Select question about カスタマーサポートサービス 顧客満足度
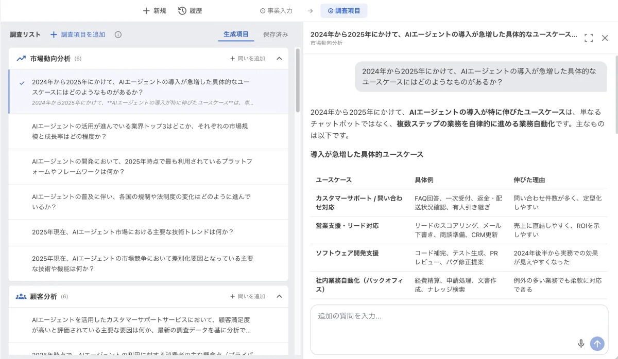Image resolution: width=618 pixels, height=359 pixels. [x=148, y=325]
